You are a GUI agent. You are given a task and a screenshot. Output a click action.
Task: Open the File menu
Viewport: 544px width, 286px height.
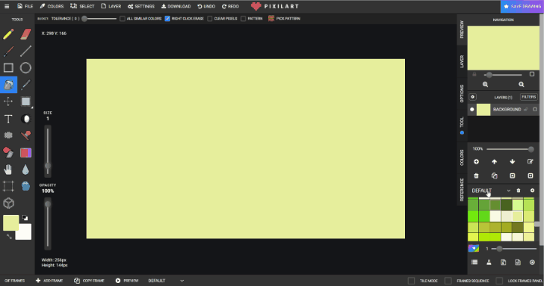(25, 6)
